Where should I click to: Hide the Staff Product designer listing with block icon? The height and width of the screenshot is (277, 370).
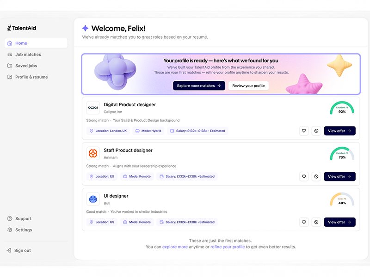point(316,176)
